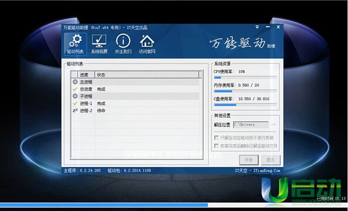Open the 驱动列表 gear icon tab
The width and height of the screenshot is (348, 211).
[x=75, y=44]
